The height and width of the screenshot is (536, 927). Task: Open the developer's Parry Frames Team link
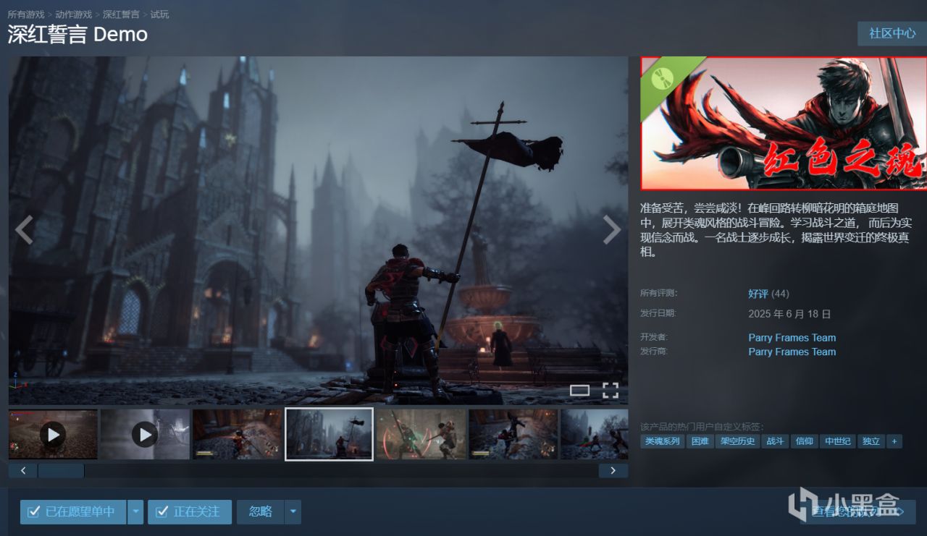pyautogui.click(x=792, y=338)
